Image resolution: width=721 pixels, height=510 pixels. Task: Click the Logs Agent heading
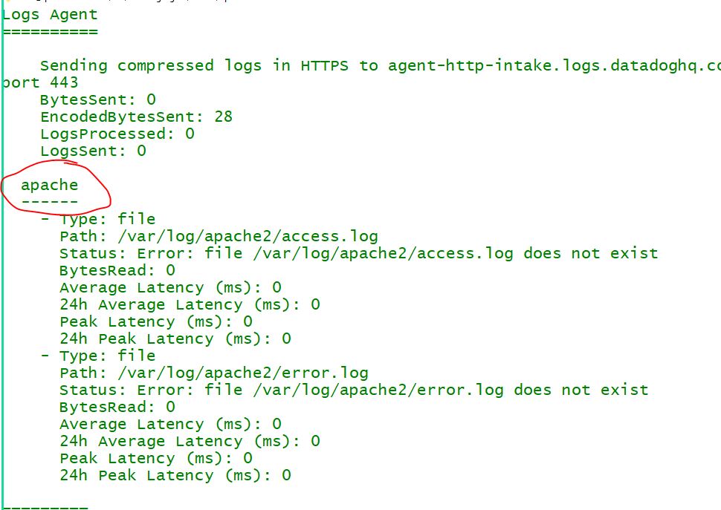(50, 15)
